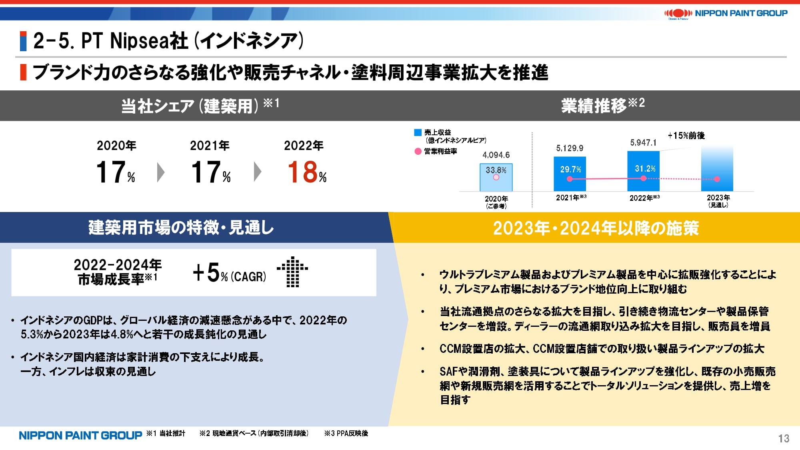
Task: Click the arrow between 2020年 and 2021年 share
Action: pyautogui.click(x=161, y=172)
